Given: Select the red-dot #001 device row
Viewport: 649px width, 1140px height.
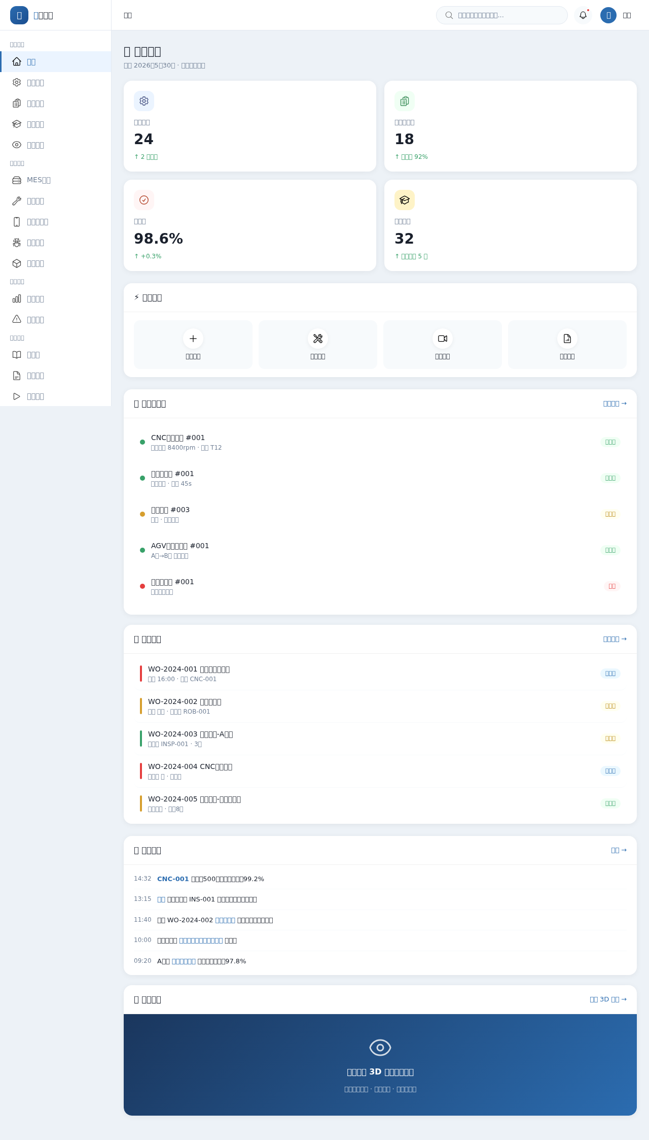Looking at the screenshot, I should coord(380,586).
